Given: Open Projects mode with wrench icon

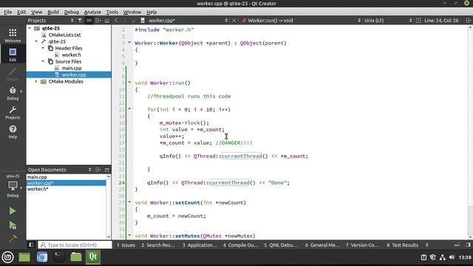Looking at the screenshot, I should (x=13, y=112).
